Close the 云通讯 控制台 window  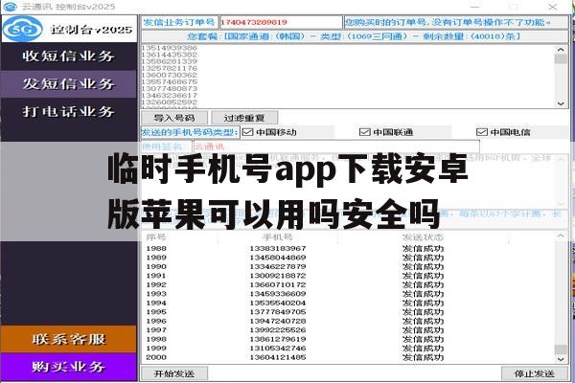[x=553, y=7]
